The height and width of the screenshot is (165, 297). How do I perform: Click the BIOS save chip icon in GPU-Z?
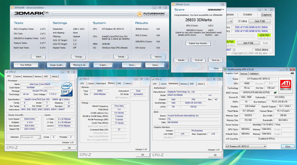[x=275, y=93]
